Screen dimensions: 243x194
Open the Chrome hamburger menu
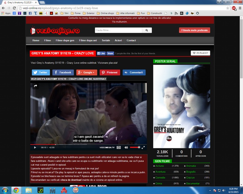(x=240, y=8)
